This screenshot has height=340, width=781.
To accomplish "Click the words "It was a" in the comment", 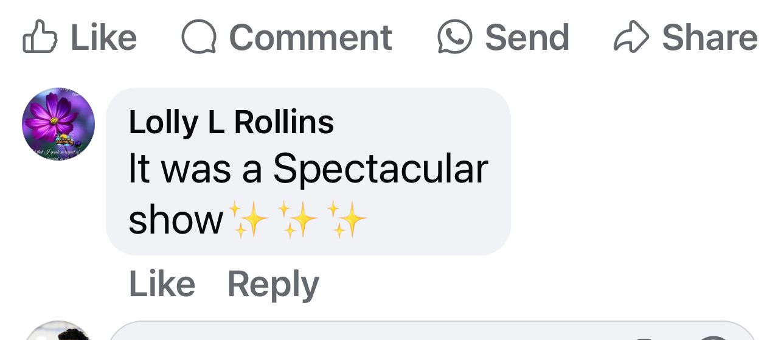I will 195,168.
